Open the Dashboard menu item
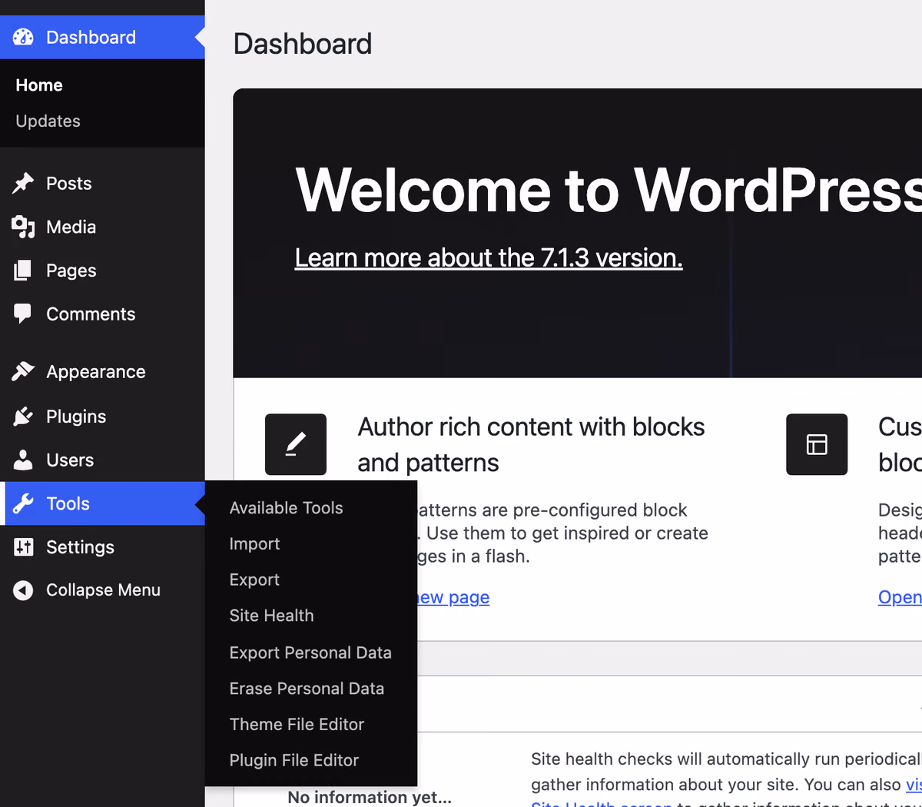 click(x=102, y=37)
